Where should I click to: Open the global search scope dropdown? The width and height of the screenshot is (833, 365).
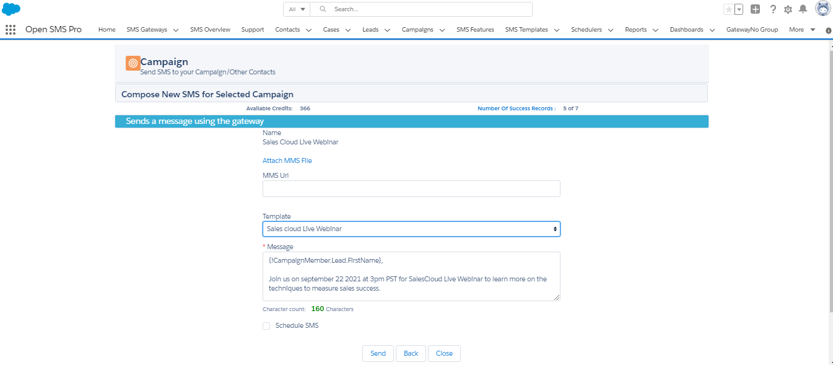(x=296, y=9)
